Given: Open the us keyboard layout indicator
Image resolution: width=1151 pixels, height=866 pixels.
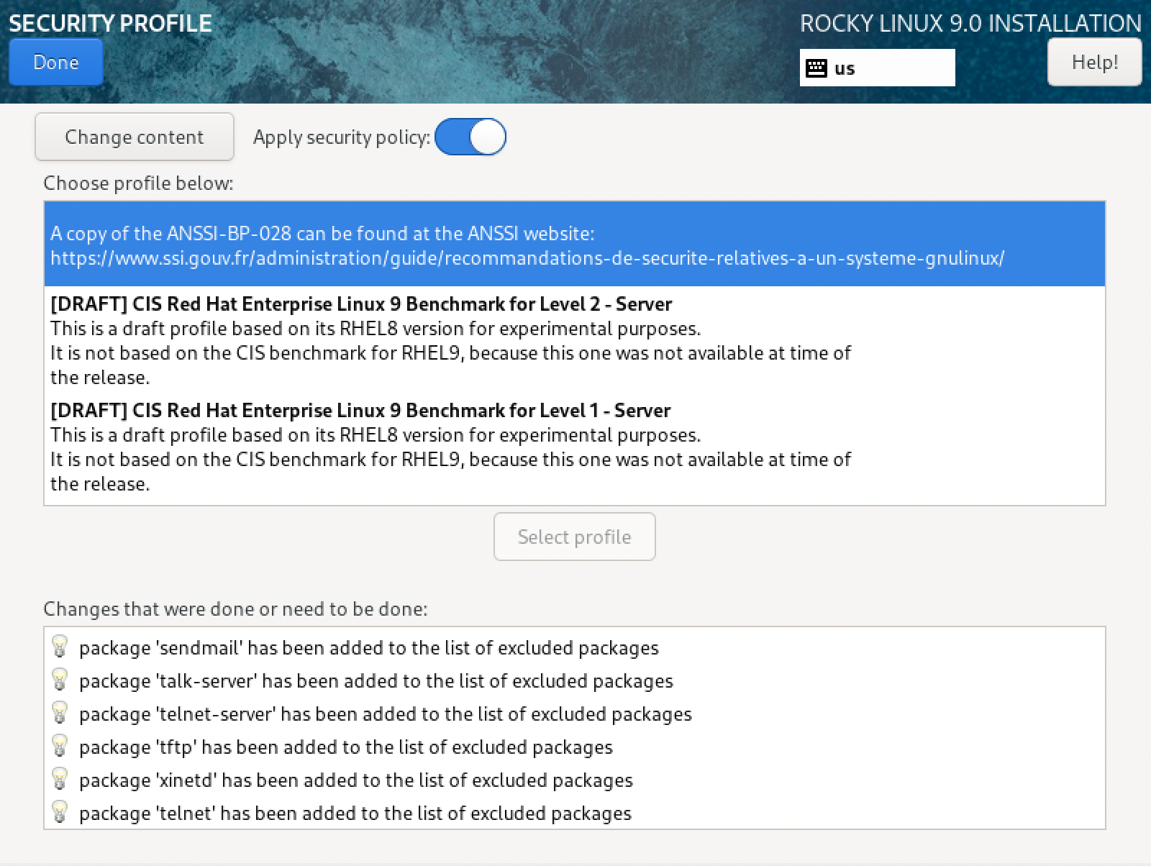Looking at the screenshot, I should pos(878,68).
